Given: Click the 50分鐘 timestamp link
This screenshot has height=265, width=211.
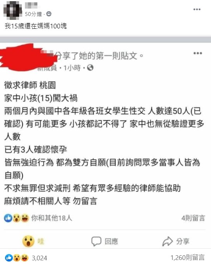Looking at the screenshot, I should (x=33, y=14).
